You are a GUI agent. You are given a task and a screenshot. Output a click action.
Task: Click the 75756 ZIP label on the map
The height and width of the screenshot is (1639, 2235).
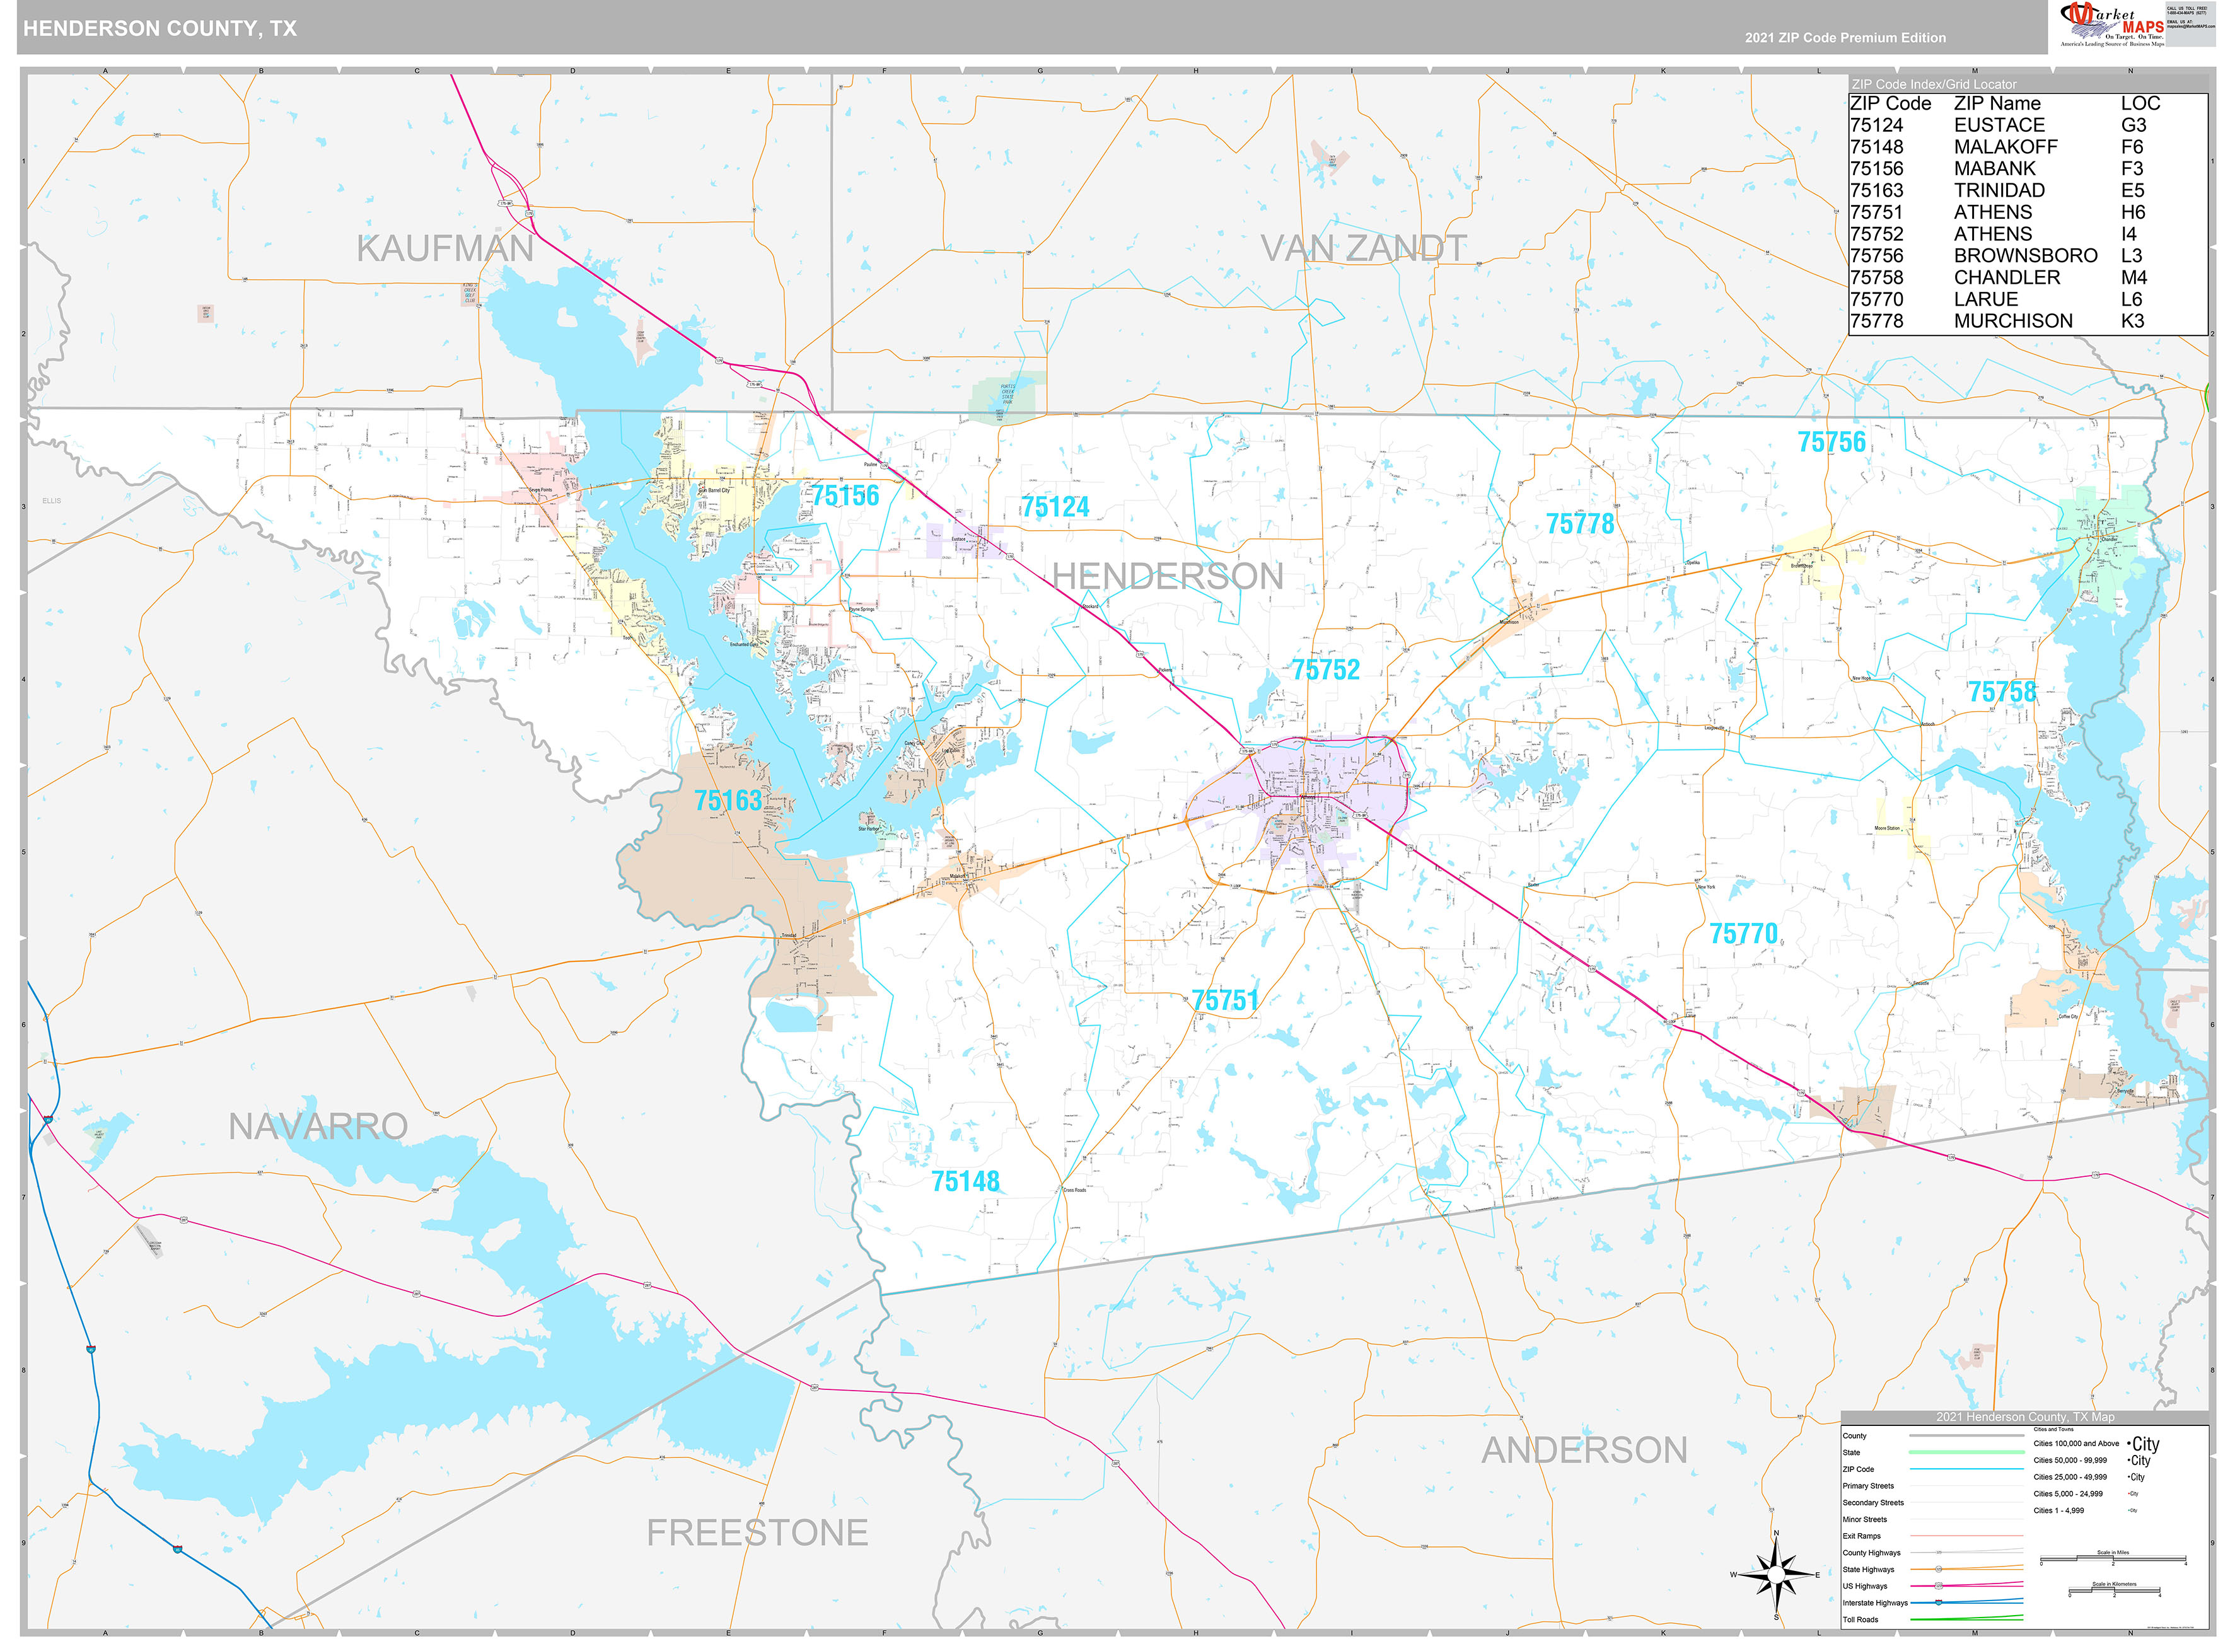pos(1832,443)
